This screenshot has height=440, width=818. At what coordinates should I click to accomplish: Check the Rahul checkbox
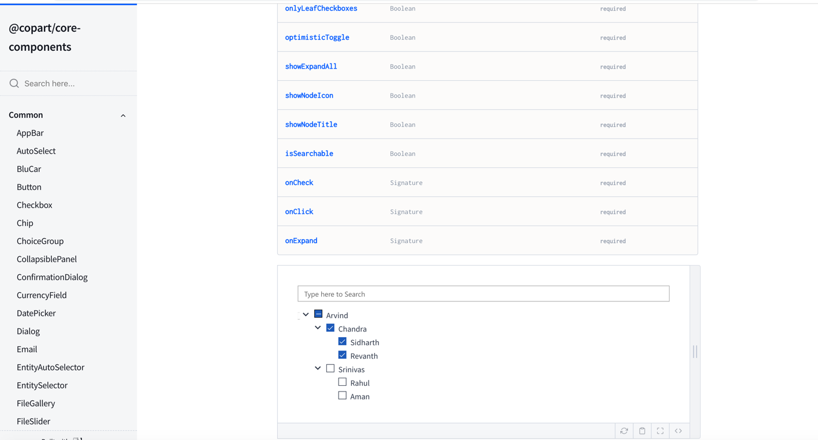[x=343, y=382]
